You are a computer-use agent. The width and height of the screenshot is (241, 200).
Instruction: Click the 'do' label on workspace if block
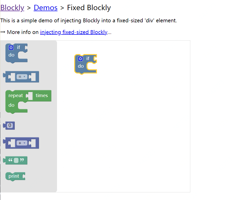coord(81,66)
